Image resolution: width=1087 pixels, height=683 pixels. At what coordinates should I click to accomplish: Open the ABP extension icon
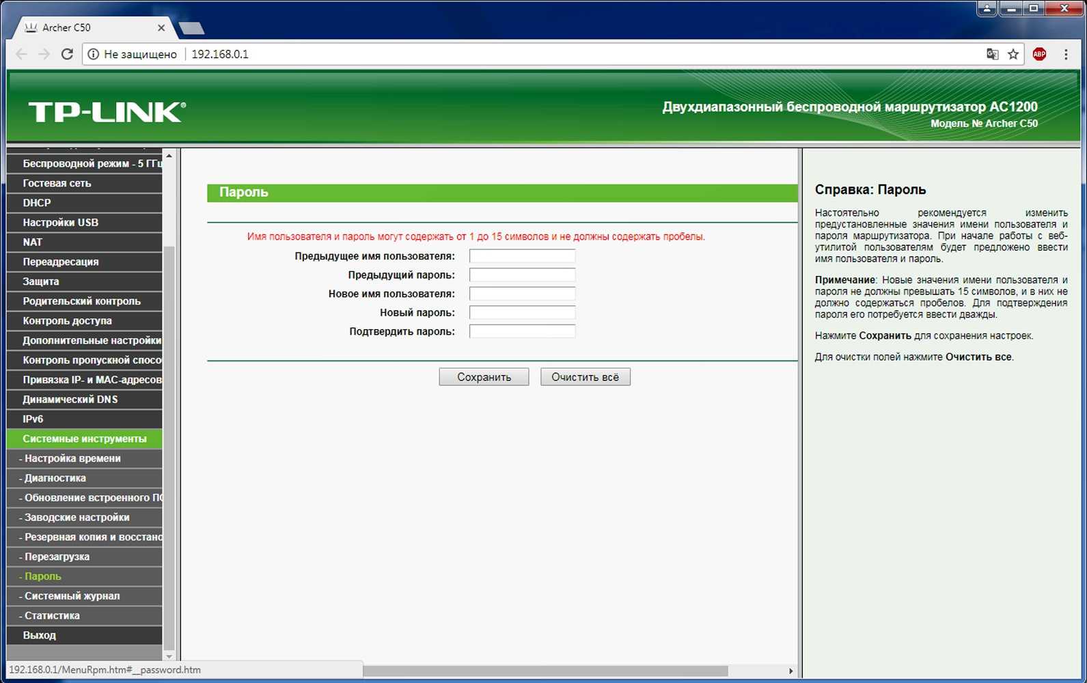pos(1039,54)
